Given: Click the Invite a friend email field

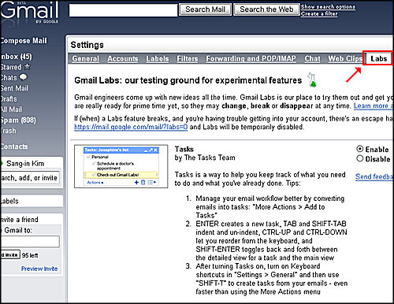Looking at the screenshot, I should [30, 242].
